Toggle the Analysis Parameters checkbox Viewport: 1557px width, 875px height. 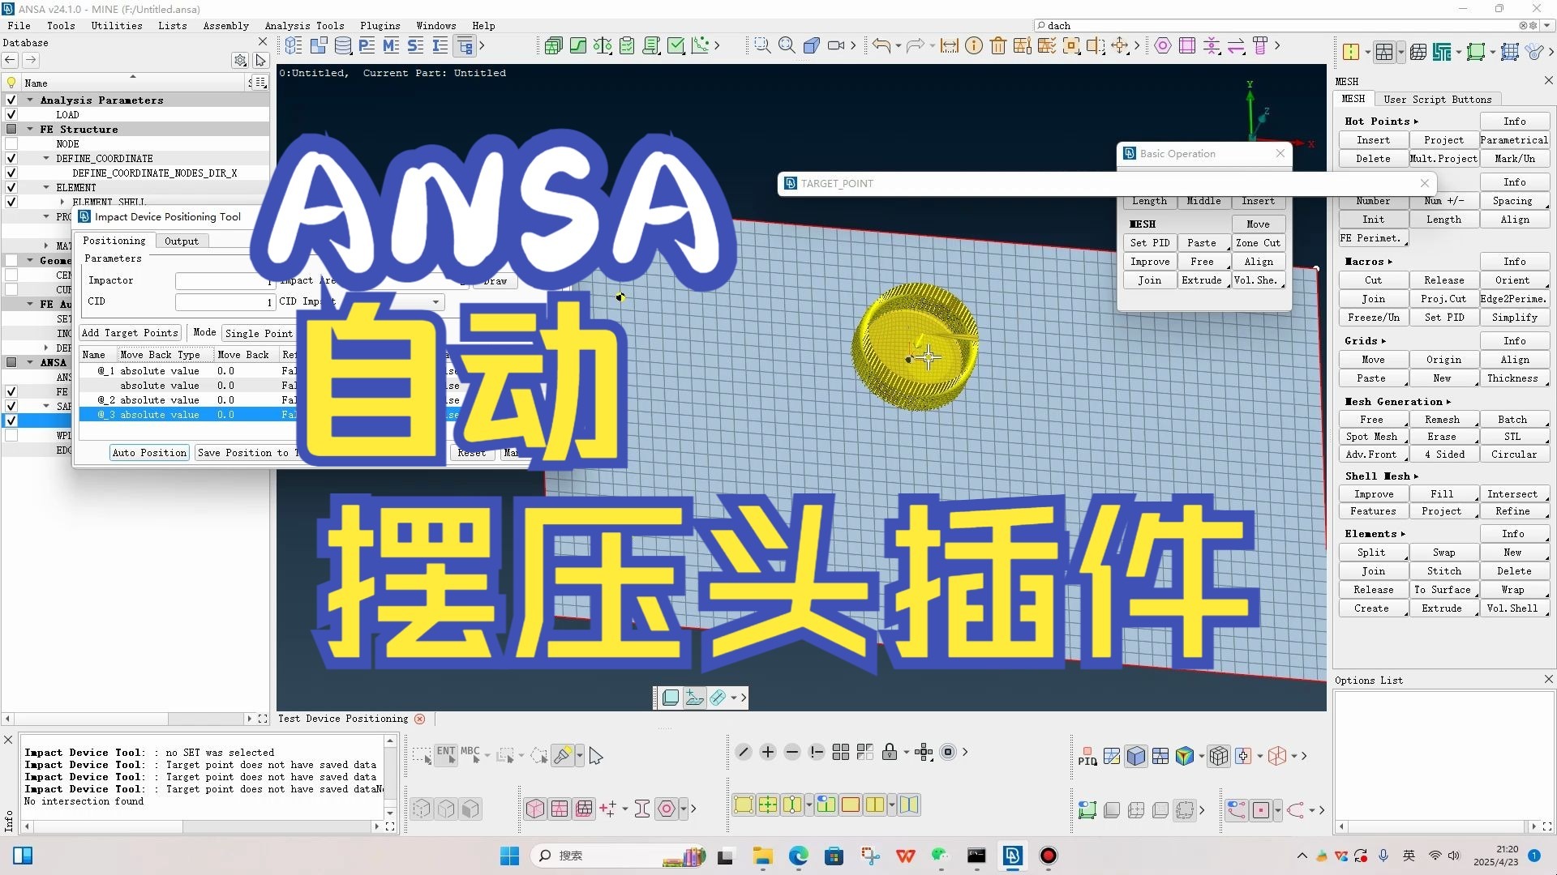[x=11, y=100]
